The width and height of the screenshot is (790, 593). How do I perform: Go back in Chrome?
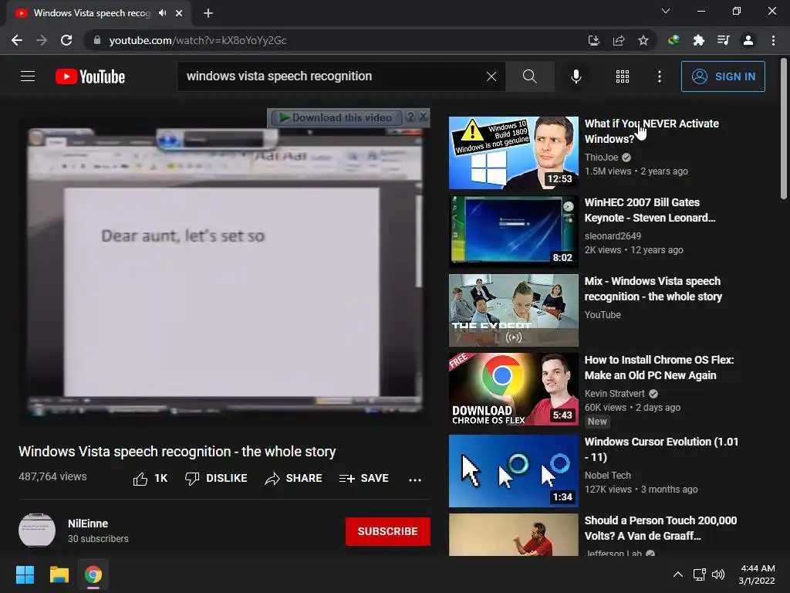pyautogui.click(x=17, y=40)
